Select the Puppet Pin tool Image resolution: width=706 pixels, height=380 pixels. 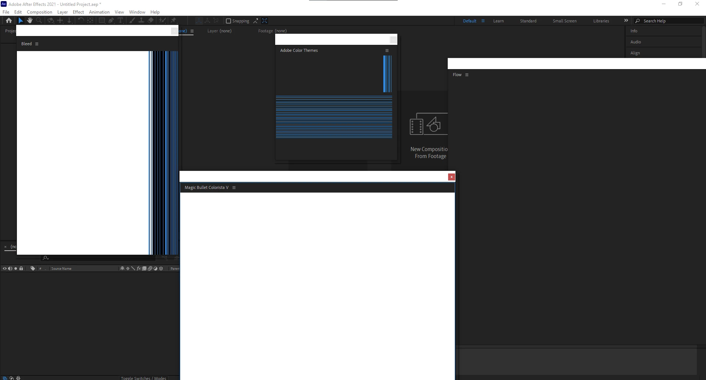(173, 21)
